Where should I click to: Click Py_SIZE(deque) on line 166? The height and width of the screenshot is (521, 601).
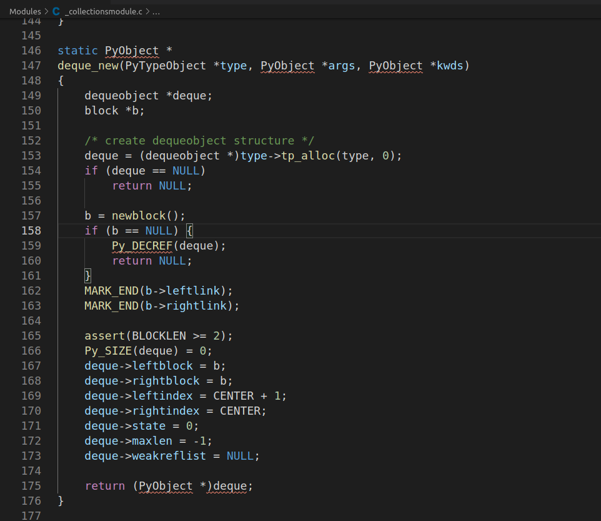131,351
